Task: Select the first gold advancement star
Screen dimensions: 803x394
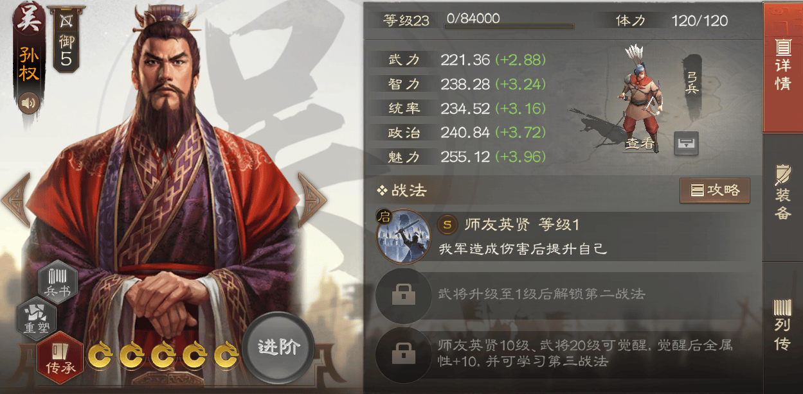Action: tap(100, 355)
